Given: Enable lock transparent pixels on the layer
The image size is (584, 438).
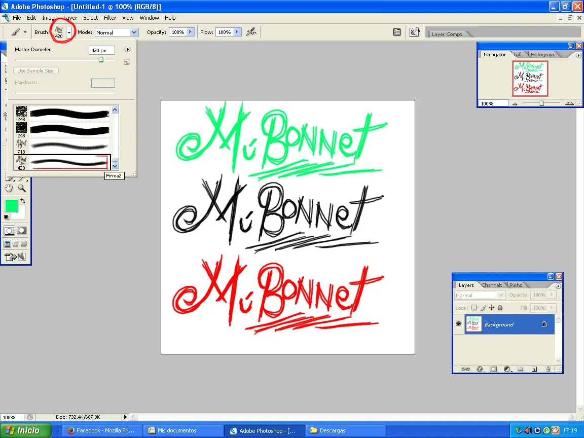Looking at the screenshot, I should tap(474, 308).
